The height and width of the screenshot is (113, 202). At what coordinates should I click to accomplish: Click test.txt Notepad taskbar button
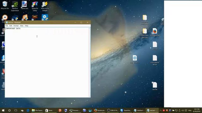[x=152, y=110]
